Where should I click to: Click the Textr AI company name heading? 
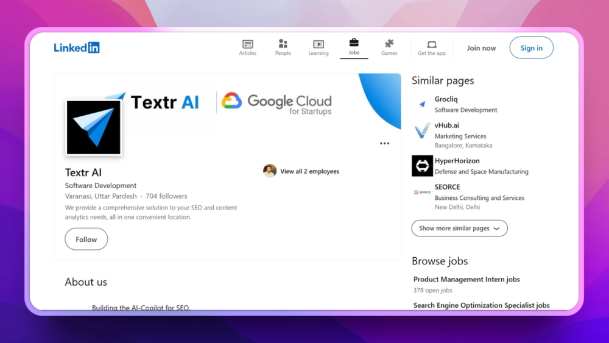pyautogui.click(x=83, y=172)
